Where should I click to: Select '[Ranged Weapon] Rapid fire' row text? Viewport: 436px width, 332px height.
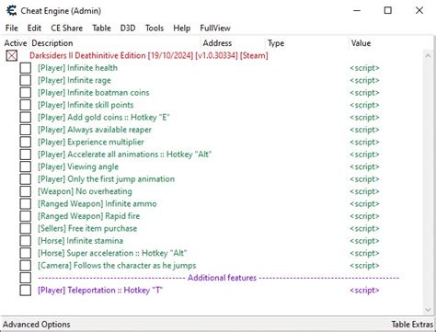coord(88,216)
